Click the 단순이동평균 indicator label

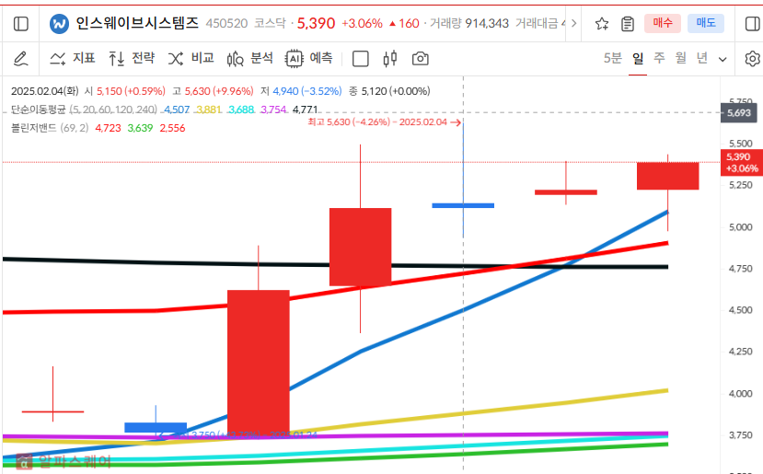38,110
